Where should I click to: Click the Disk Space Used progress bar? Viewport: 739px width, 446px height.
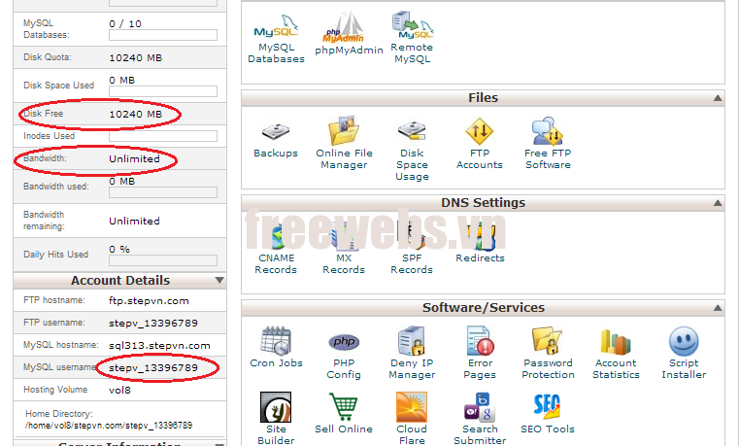pos(163,91)
